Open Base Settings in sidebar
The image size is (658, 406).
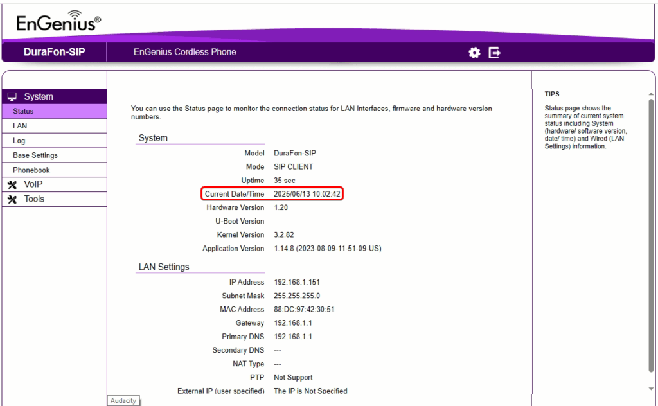coord(54,155)
